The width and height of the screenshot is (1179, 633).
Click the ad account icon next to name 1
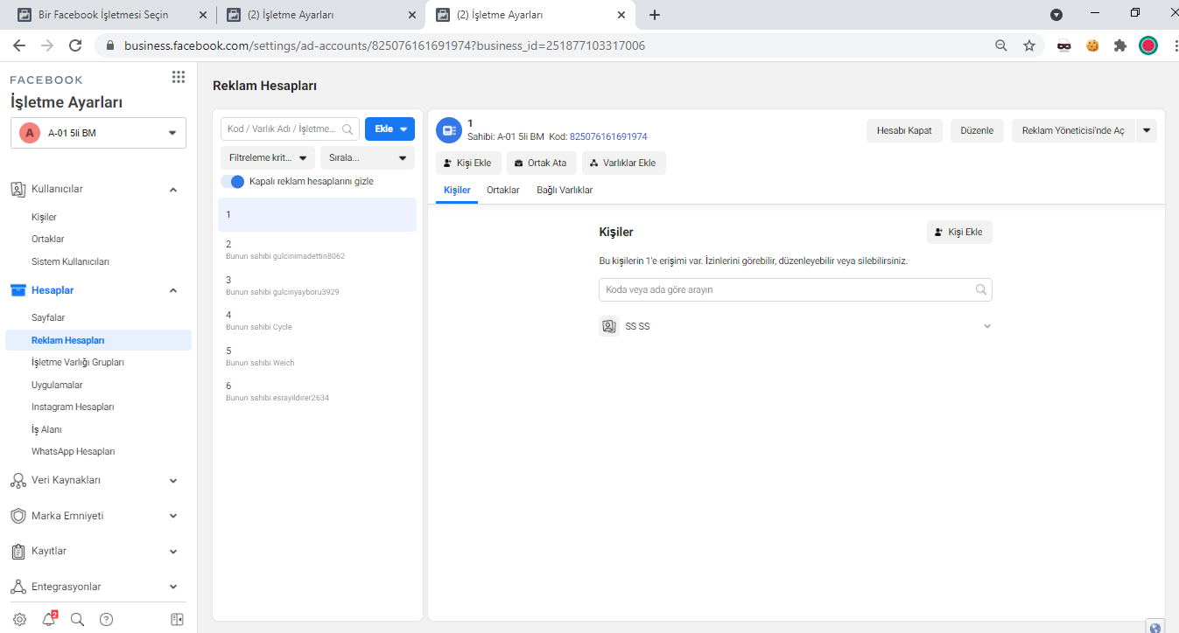pyautogui.click(x=448, y=129)
